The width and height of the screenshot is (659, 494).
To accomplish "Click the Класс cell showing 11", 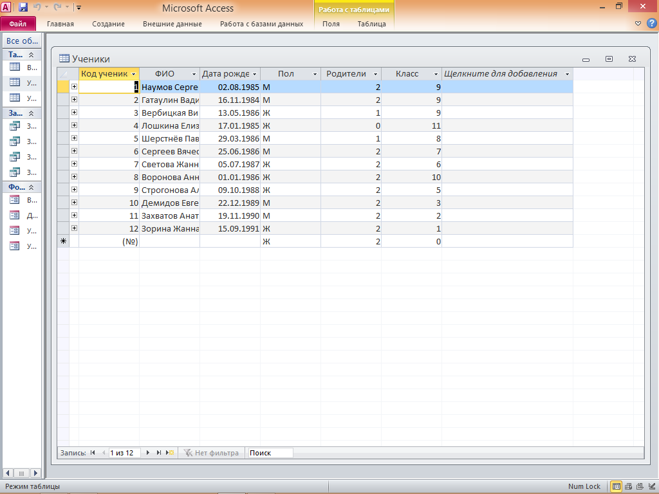I will point(411,125).
